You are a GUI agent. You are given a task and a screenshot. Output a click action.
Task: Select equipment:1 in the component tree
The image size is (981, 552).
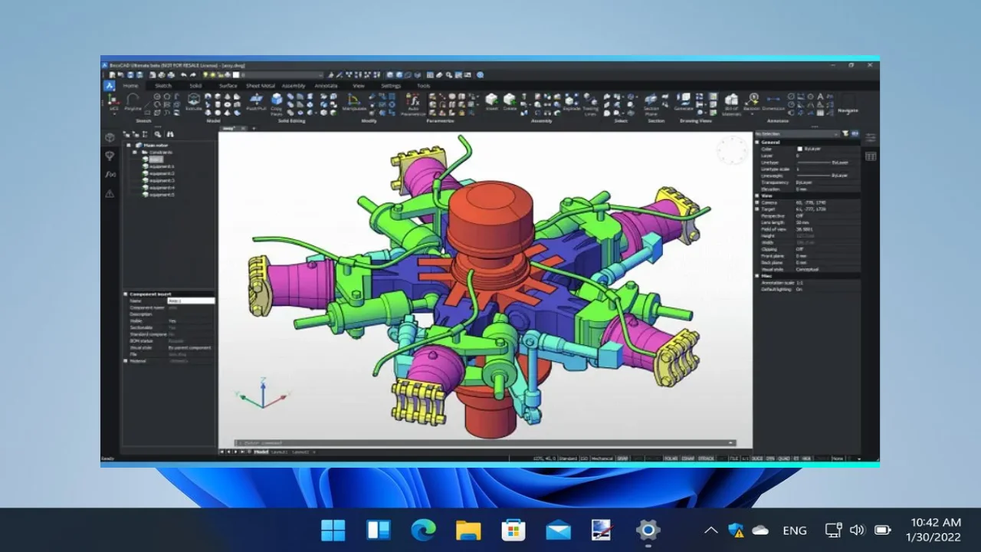162,166
